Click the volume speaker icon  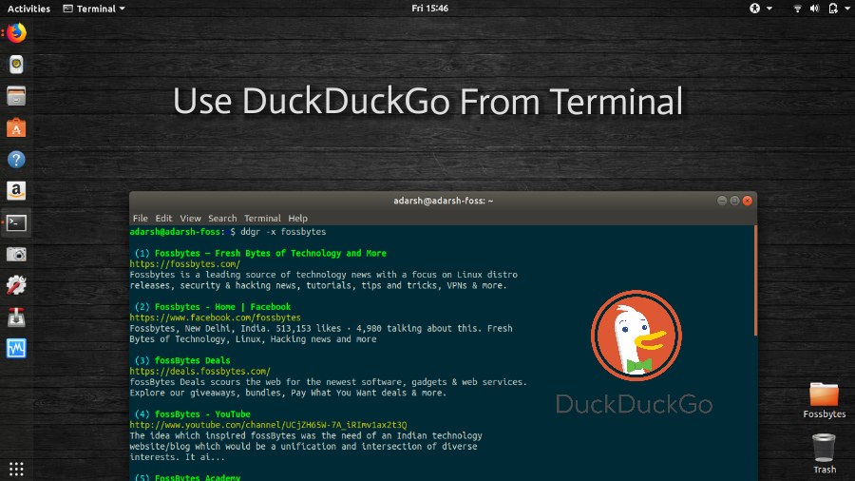[x=815, y=9]
